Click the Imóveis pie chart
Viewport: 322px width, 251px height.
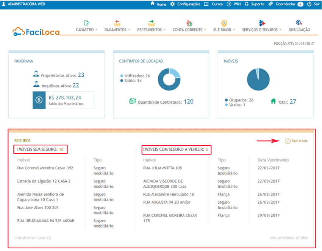(258, 79)
